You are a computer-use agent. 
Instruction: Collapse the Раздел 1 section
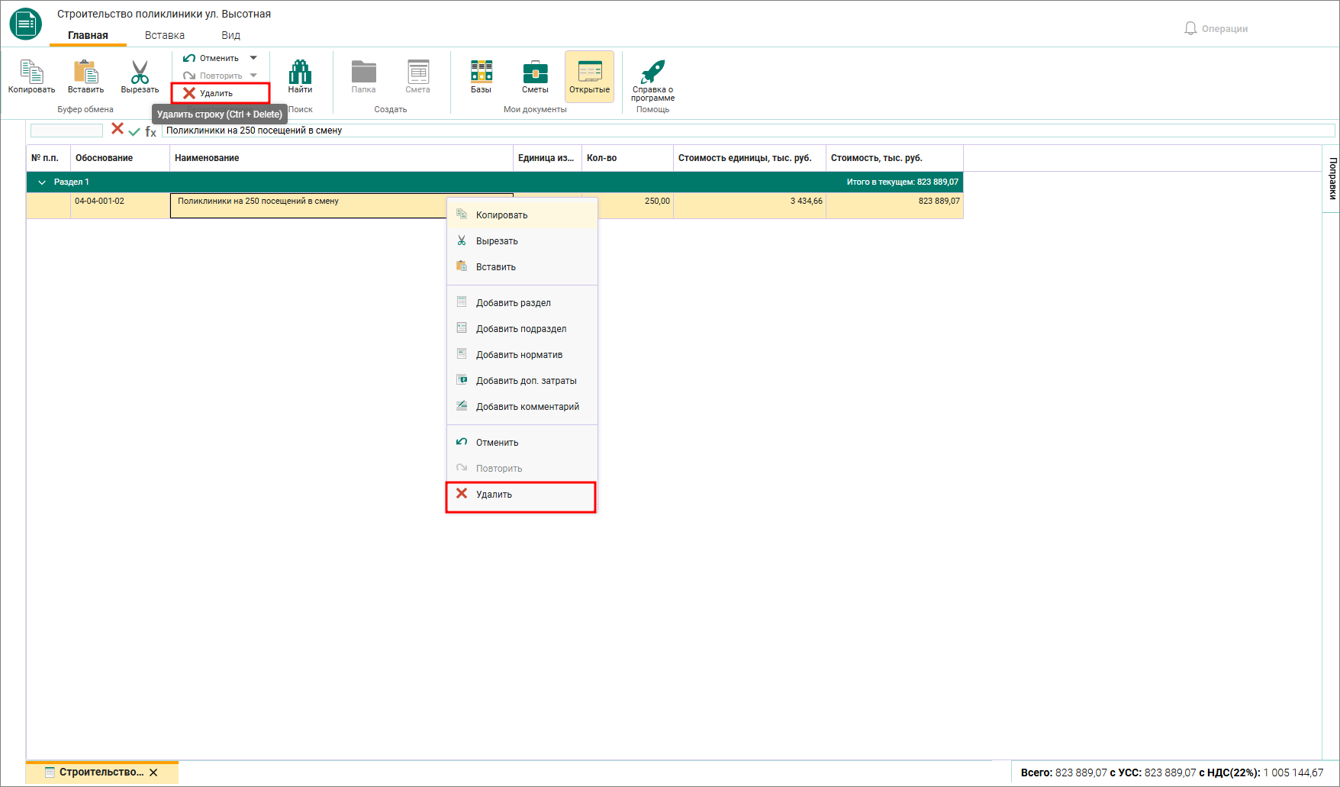pos(42,182)
